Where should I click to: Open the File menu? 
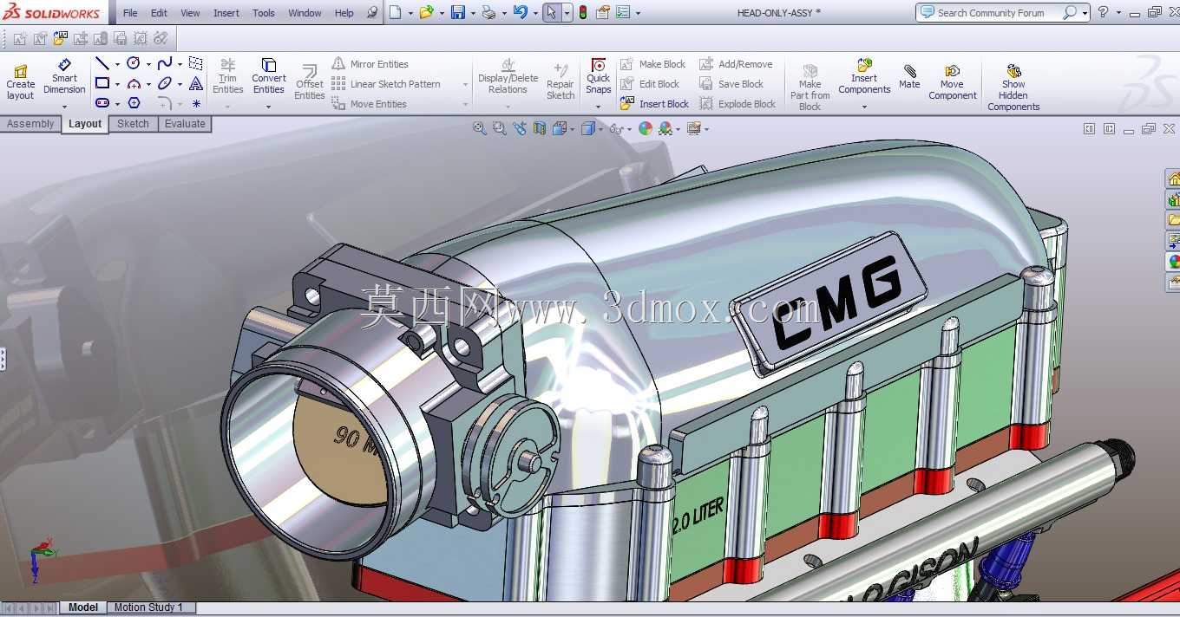coord(130,13)
